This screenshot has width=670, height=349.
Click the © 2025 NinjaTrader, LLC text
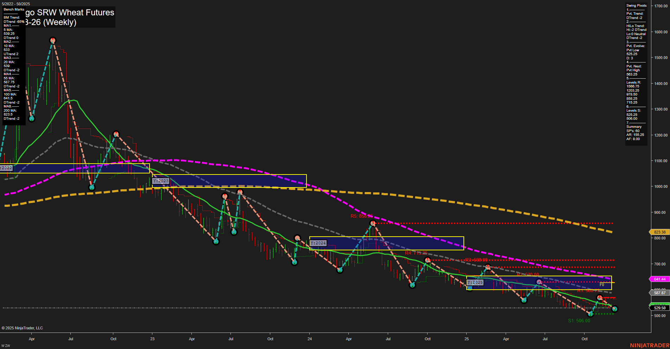pyautogui.click(x=22, y=328)
